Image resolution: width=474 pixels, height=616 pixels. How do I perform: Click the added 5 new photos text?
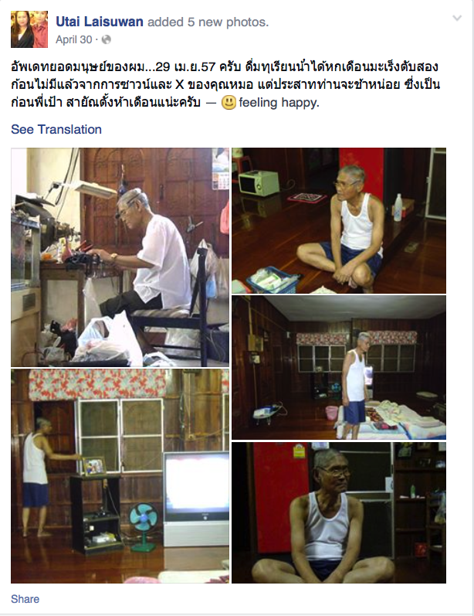click(208, 22)
